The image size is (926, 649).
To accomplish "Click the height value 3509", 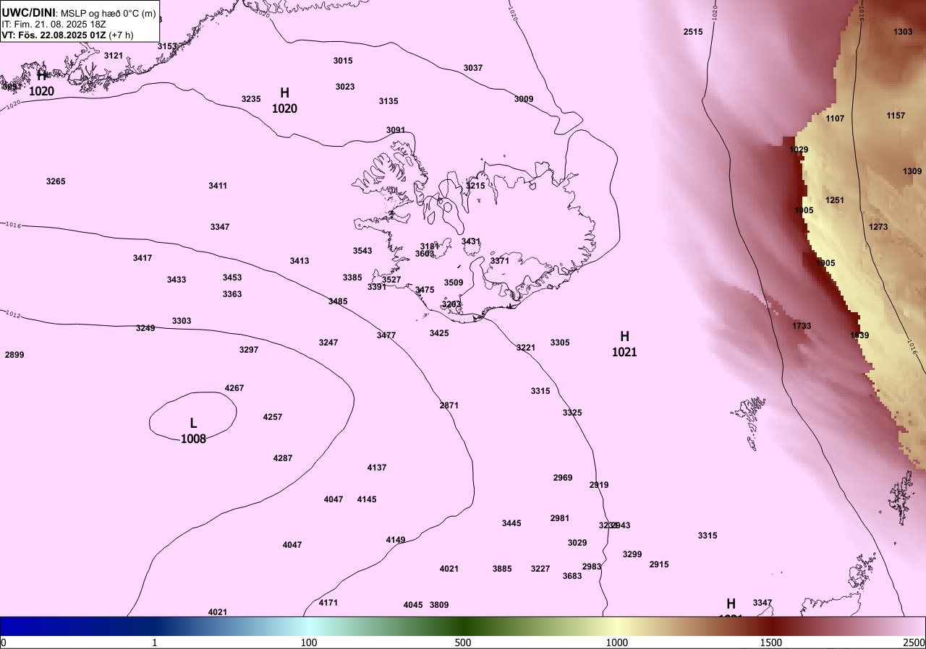I will click(x=454, y=283).
